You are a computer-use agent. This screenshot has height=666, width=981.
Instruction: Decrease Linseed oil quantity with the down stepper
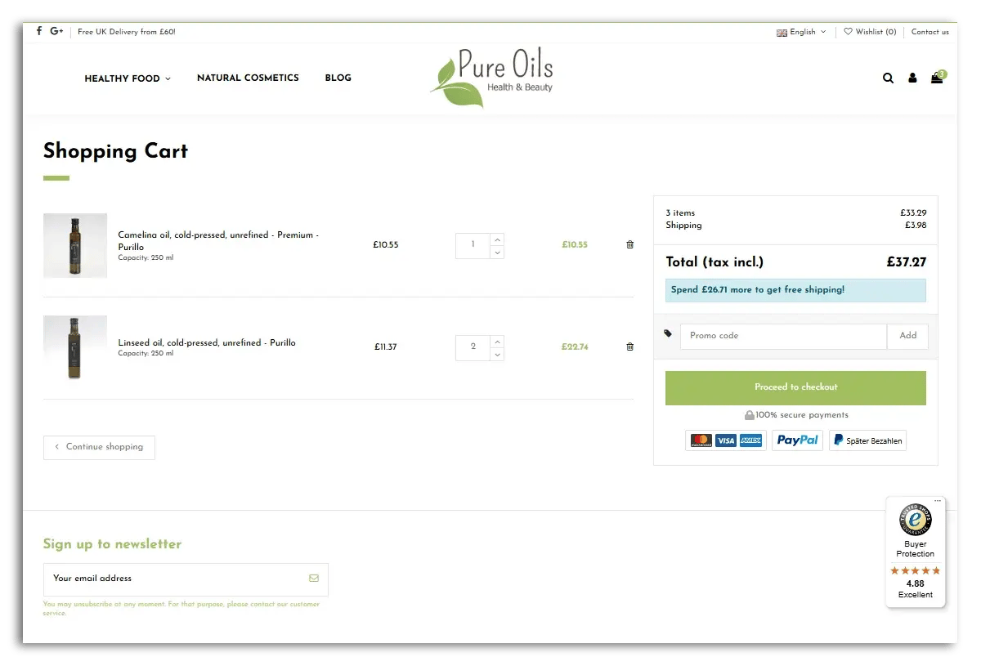pos(497,353)
